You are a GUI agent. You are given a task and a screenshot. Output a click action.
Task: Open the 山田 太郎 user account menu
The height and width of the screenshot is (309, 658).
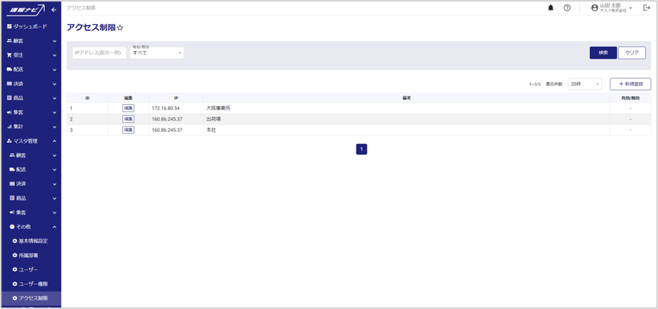coord(612,8)
